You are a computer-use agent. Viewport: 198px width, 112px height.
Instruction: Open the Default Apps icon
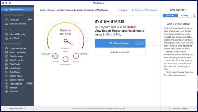tap(6, 76)
